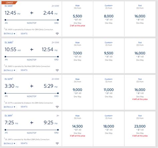Open the DL 3680 flight number link
Screen dimensions: 158x148
tap(9, 42)
